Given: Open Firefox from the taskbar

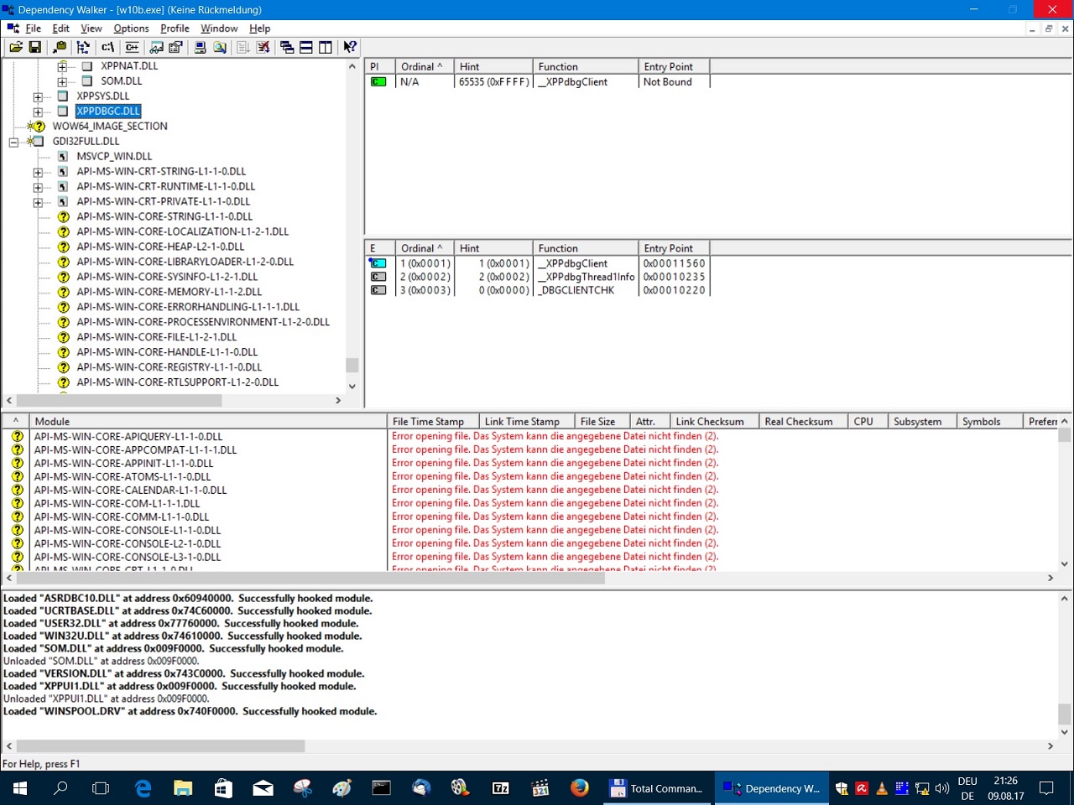Looking at the screenshot, I should pos(579,788).
